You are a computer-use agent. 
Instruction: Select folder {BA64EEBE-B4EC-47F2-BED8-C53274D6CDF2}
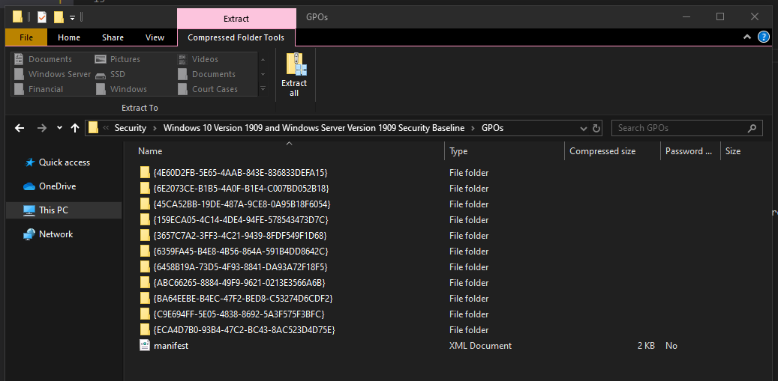pos(243,299)
